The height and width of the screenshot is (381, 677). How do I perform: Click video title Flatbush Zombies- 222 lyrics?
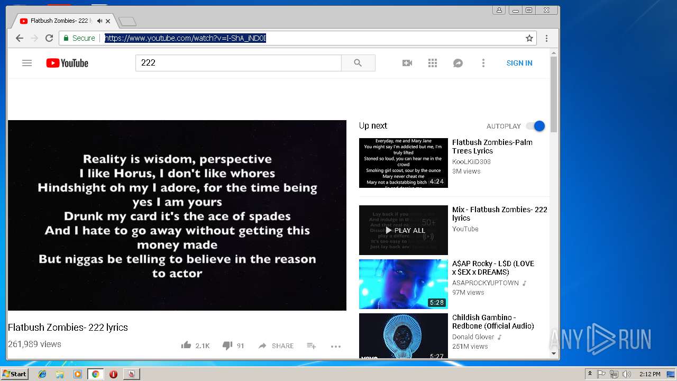pos(68,328)
